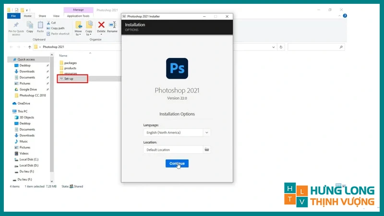This screenshot has width=384, height=216.
Task: Click Copy path in ribbon
Action: [56, 28]
